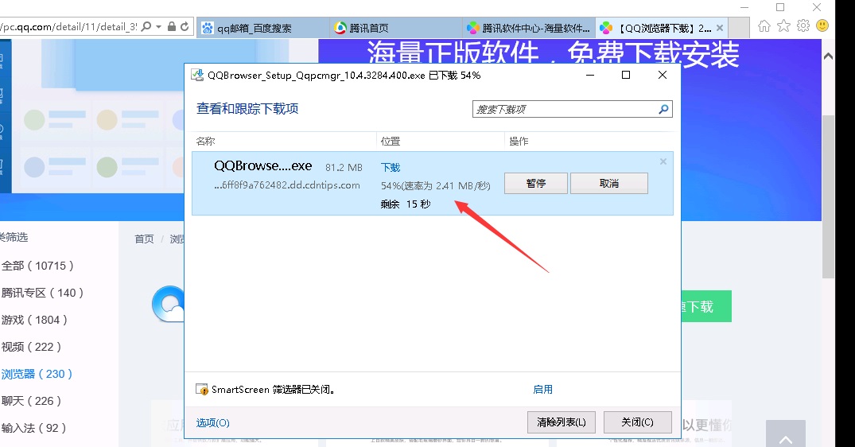This screenshot has height=447, width=855.
Task: Close the QQ浏览器下载 browser tab
Action: 720,28
